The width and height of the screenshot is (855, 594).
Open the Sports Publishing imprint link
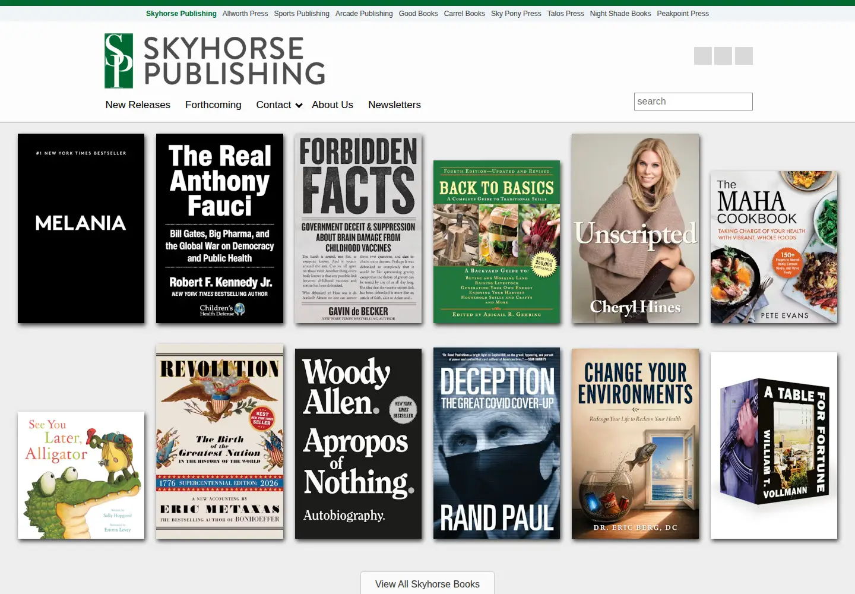(x=302, y=14)
